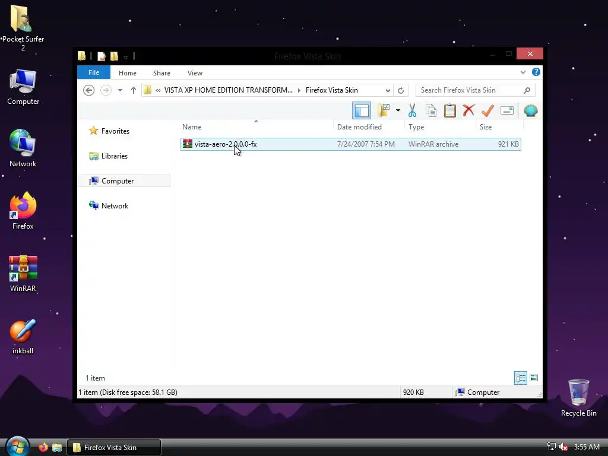Select Computer in the navigation pane

pyautogui.click(x=124, y=180)
